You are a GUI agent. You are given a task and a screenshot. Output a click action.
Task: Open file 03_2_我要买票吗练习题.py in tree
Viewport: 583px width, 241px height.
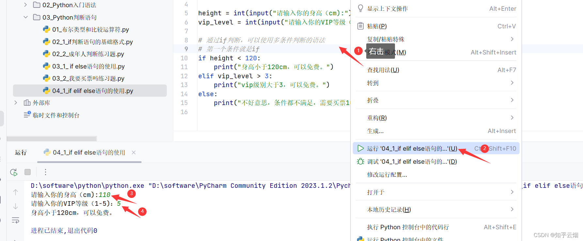[88, 78]
